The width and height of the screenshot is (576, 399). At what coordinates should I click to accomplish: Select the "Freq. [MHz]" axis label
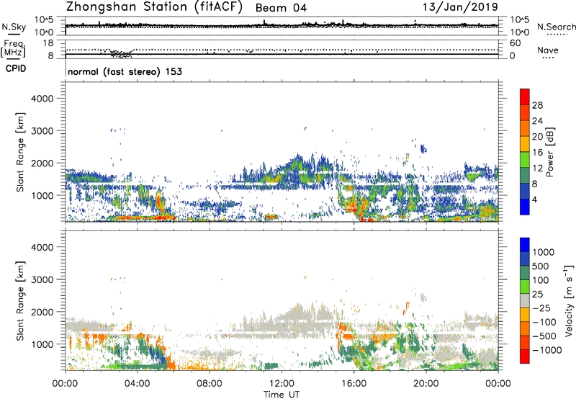point(13,48)
